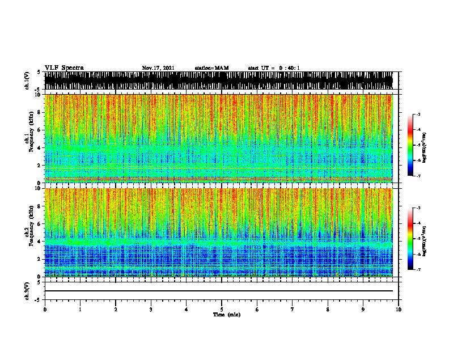
Task: Click inside the ch.2 spectrogram panel
Action: tap(219, 232)
